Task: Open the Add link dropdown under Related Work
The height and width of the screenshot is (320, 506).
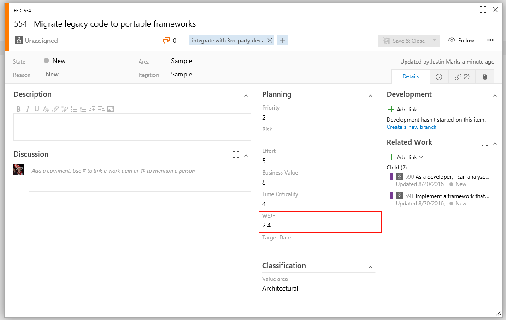Action: [406, 157]
